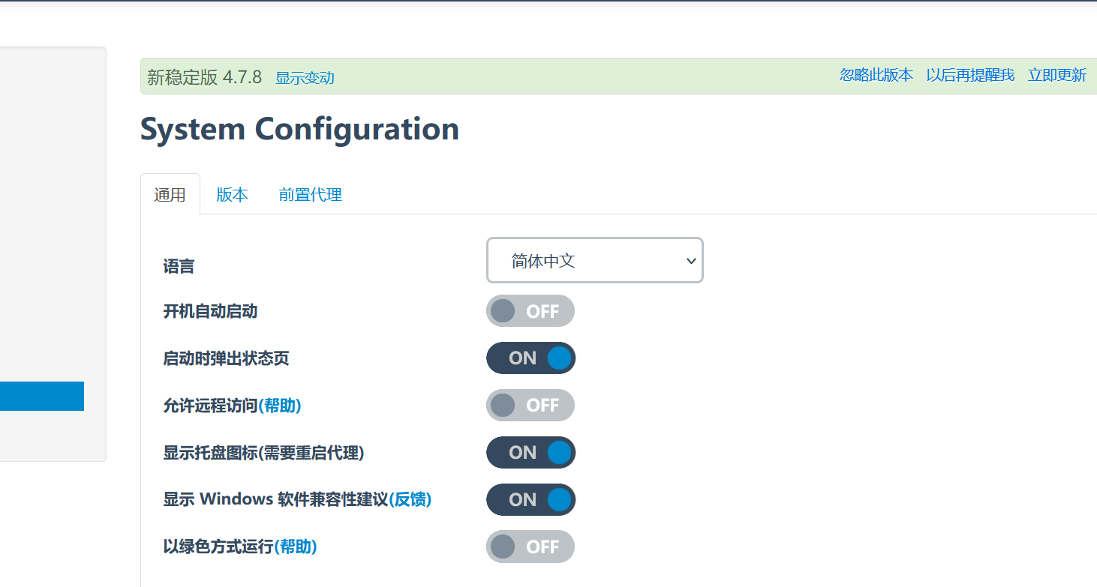Click the 显示变动 link
Image resolution: width=1097 pixels, height=587 pixels.
[x=305, y=78]
